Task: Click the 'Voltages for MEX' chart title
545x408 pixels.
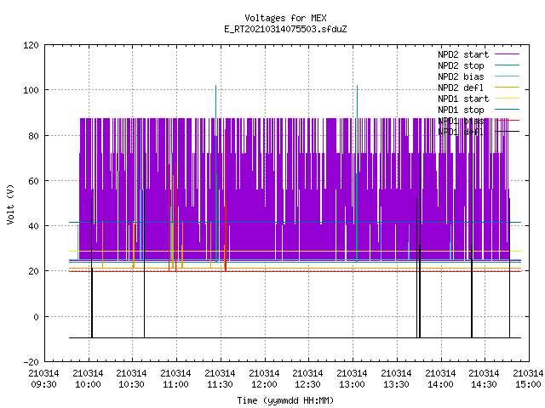Action: pos(285,18)
